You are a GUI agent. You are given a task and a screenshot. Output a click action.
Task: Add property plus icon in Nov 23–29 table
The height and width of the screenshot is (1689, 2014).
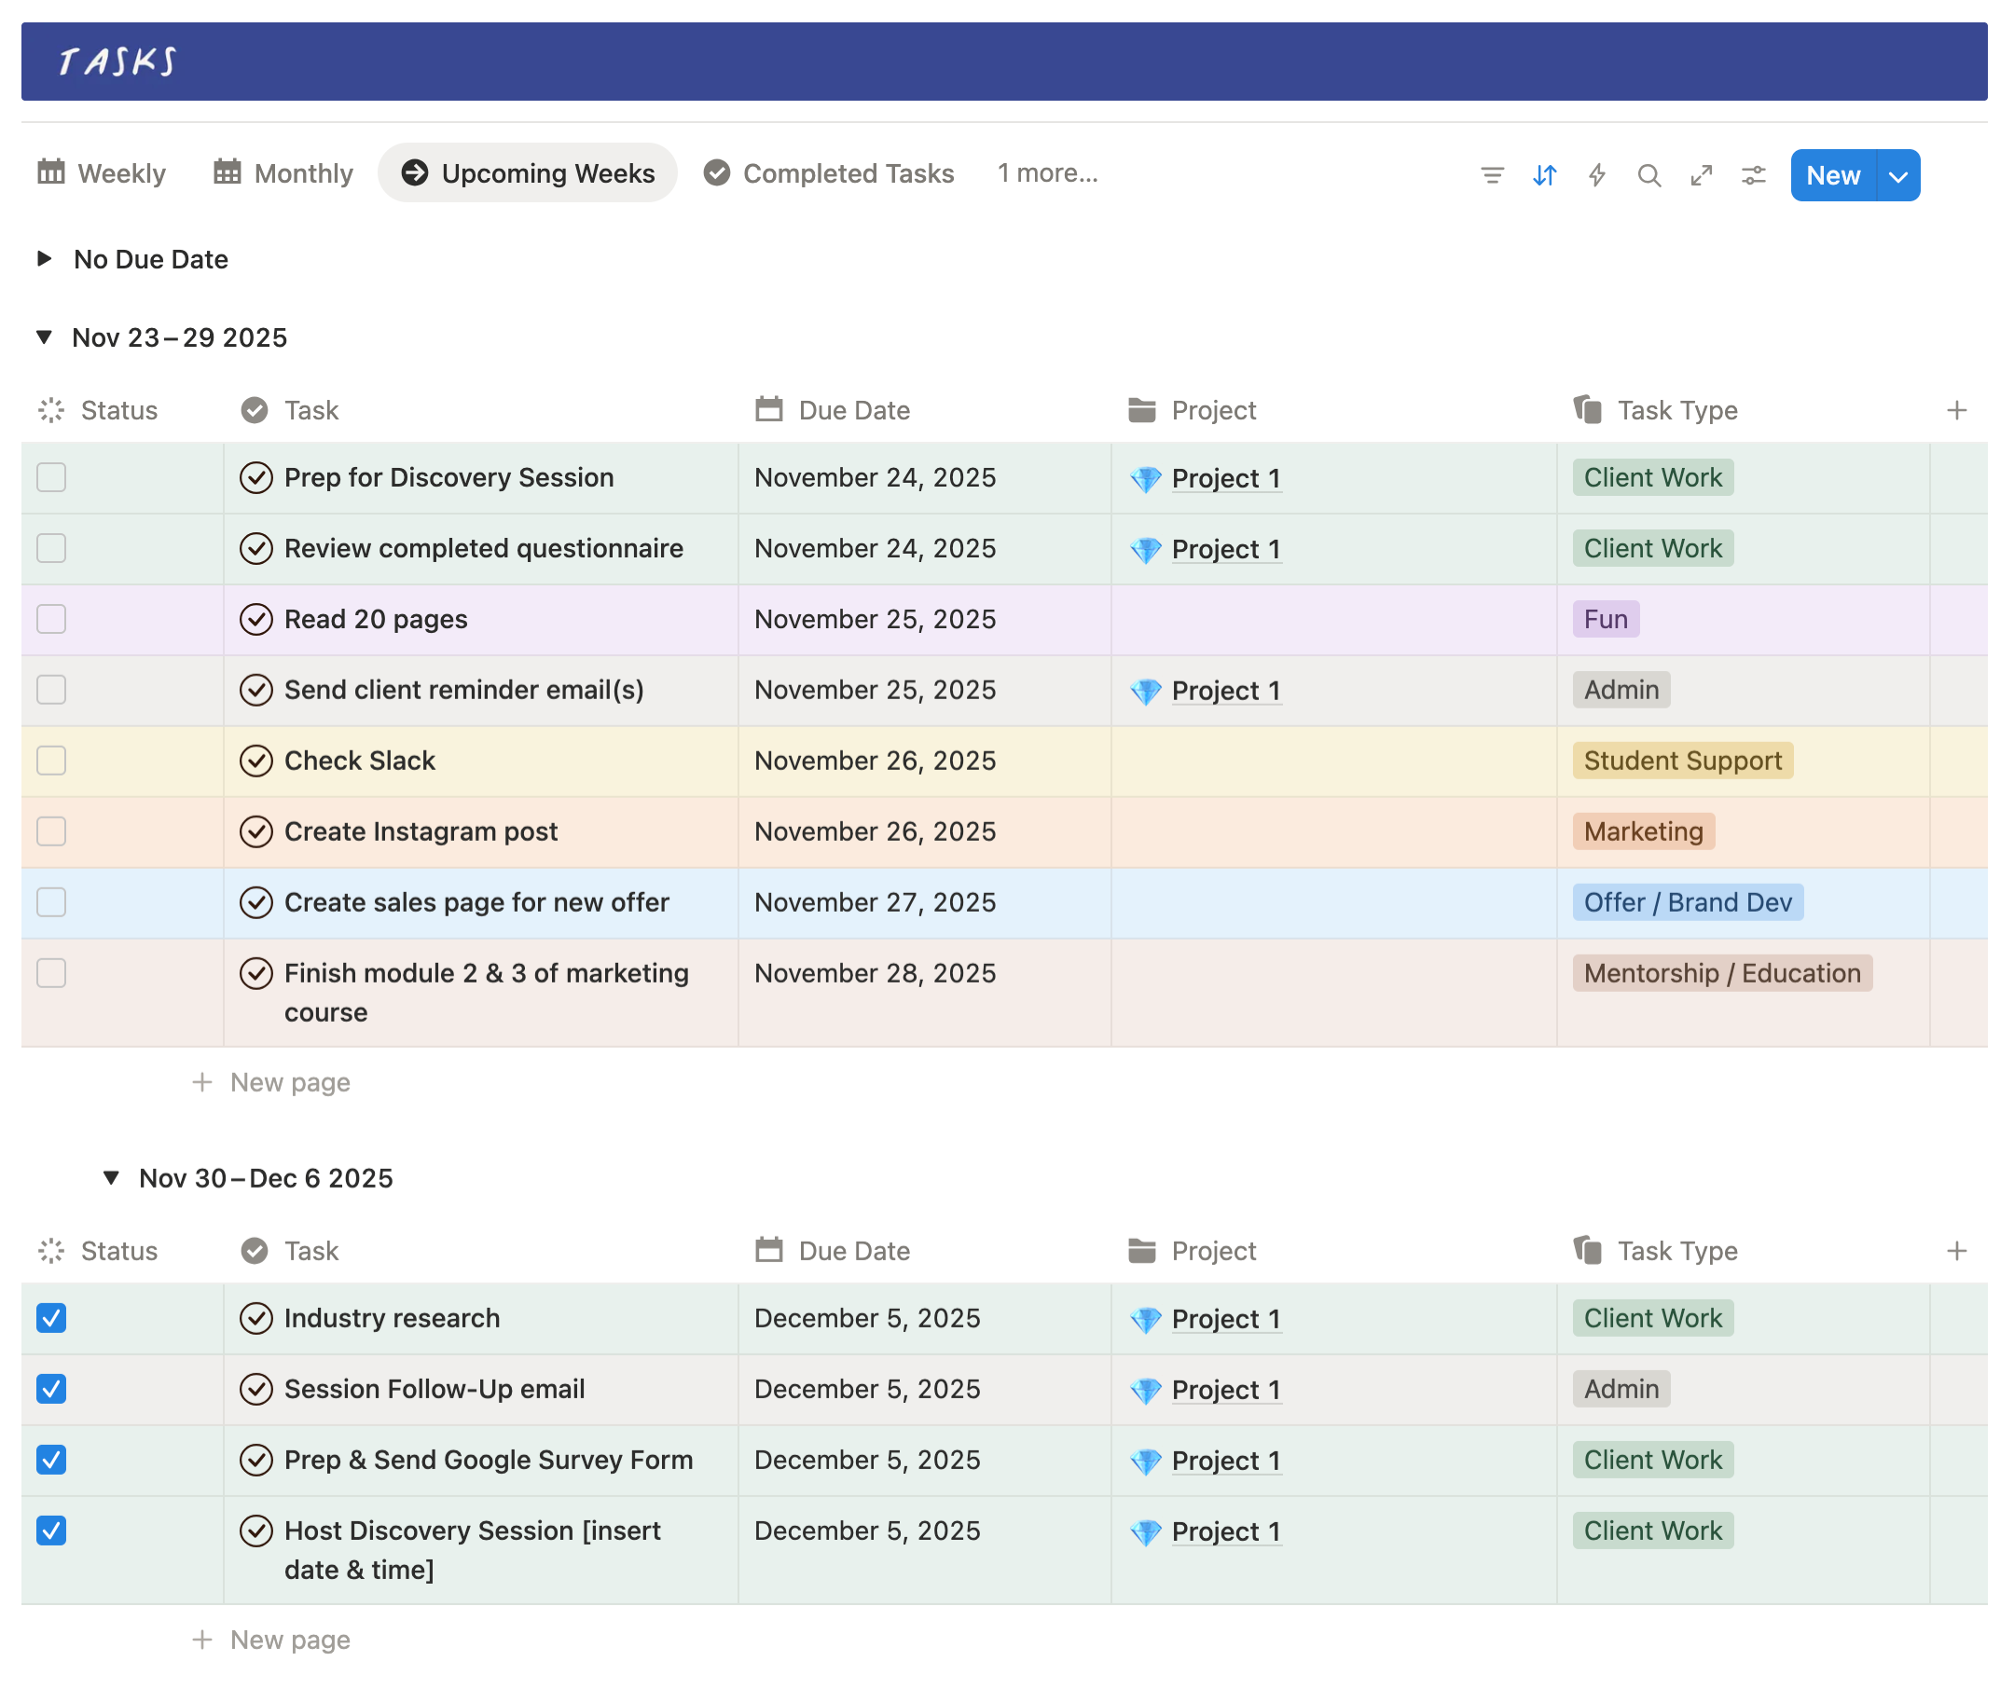pyautogui.click(x=1956, y=410)
